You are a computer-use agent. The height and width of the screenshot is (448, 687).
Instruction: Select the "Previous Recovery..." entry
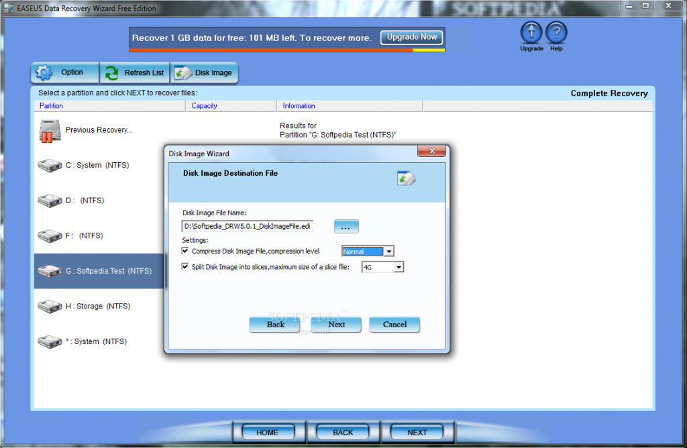pos(99,130)
